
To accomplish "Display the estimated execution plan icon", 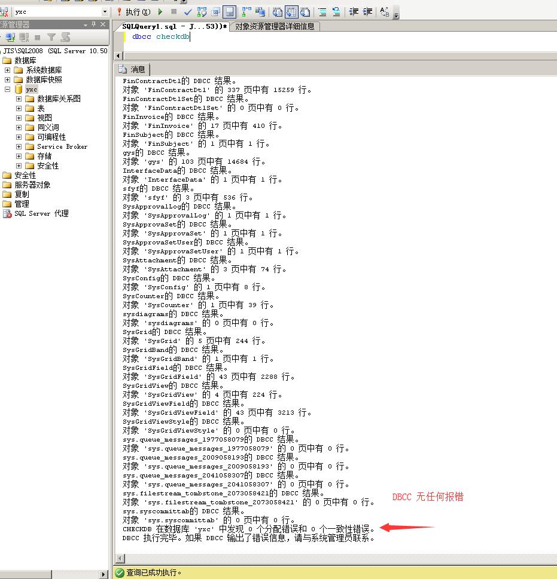I will click(202, 12).
